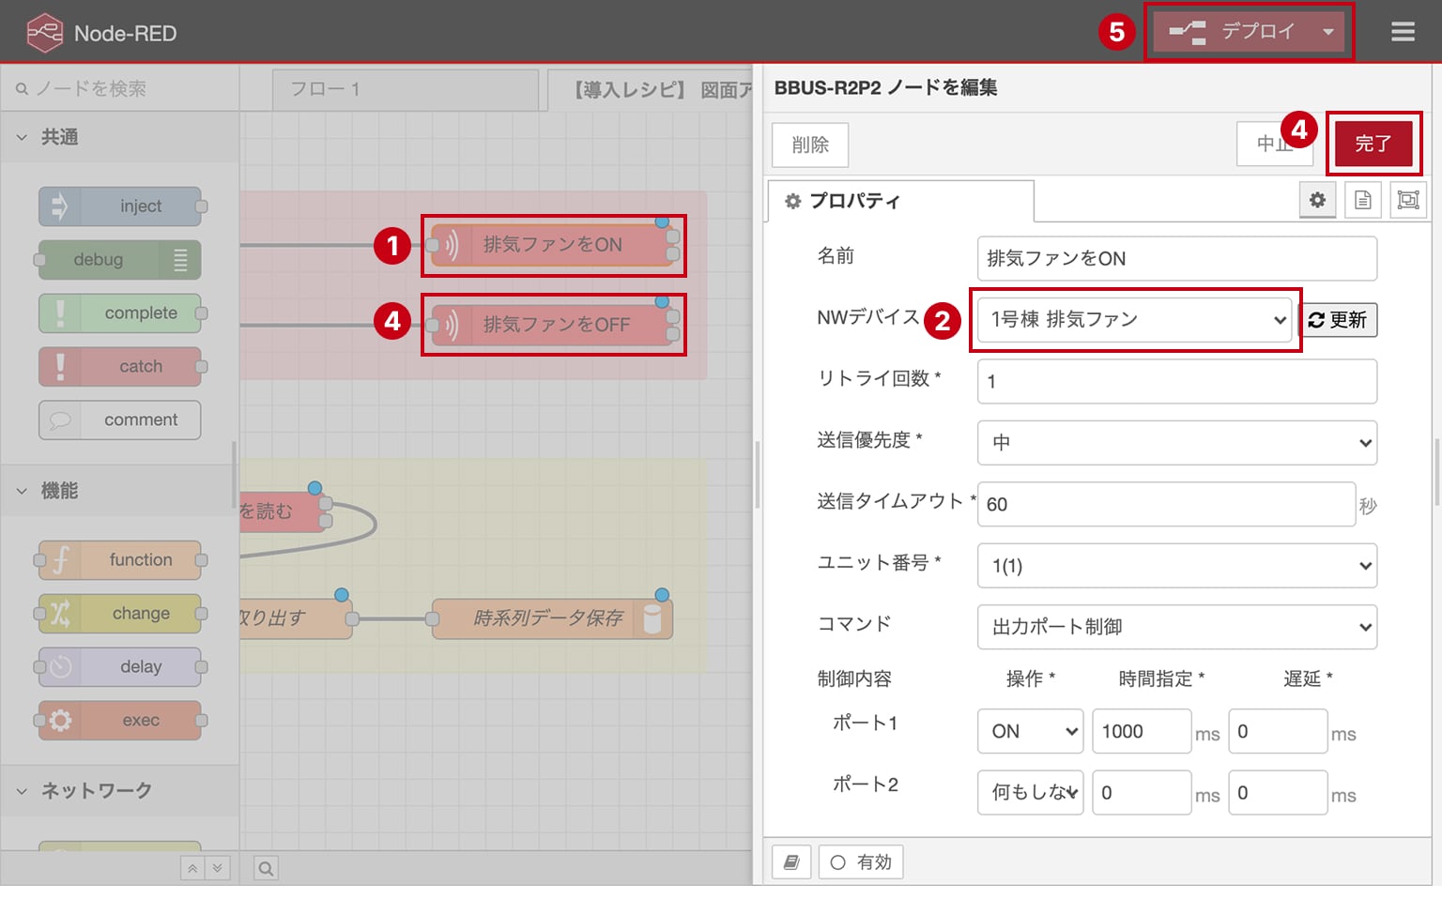Open the Node-RED hamburger main menu
Viewport: 1442px width, 899px height.
pos(1403,32)
